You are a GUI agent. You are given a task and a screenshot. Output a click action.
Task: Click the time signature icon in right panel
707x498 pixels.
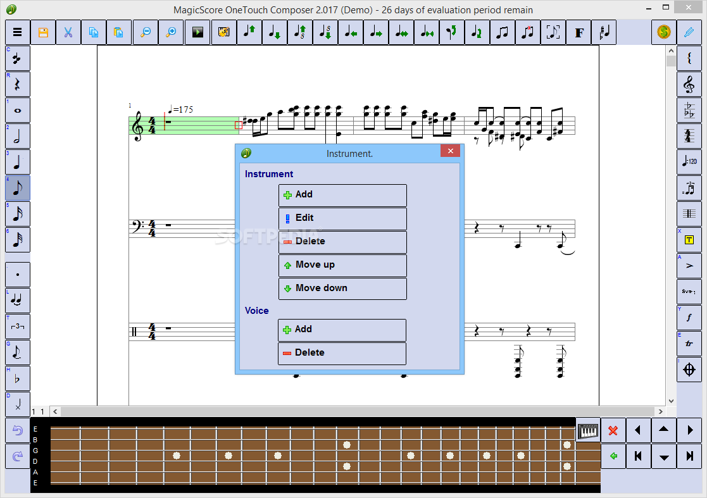689,136
